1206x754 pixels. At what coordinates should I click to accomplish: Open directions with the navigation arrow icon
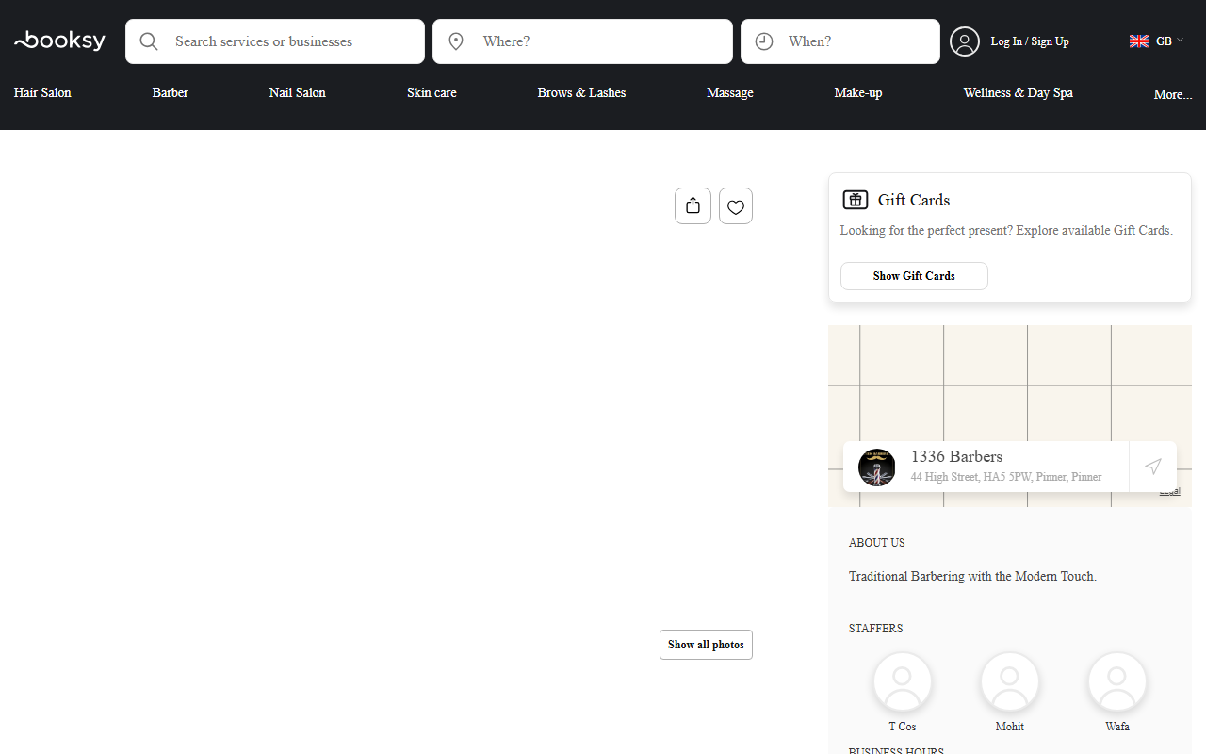[x=1153, y=467]
